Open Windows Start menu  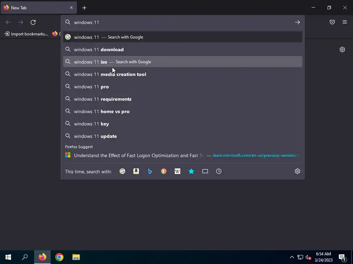point(8,257)
